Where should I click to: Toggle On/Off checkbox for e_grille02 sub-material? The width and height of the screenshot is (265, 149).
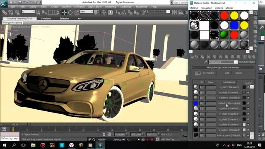coord(248,98)
